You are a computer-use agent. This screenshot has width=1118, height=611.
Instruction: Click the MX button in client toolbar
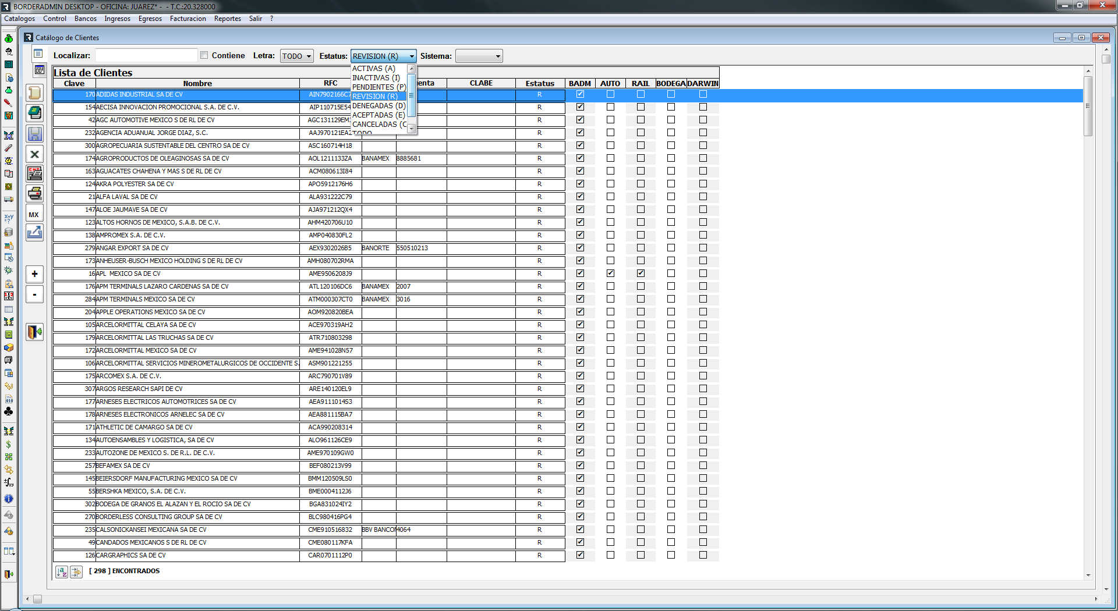35,214
